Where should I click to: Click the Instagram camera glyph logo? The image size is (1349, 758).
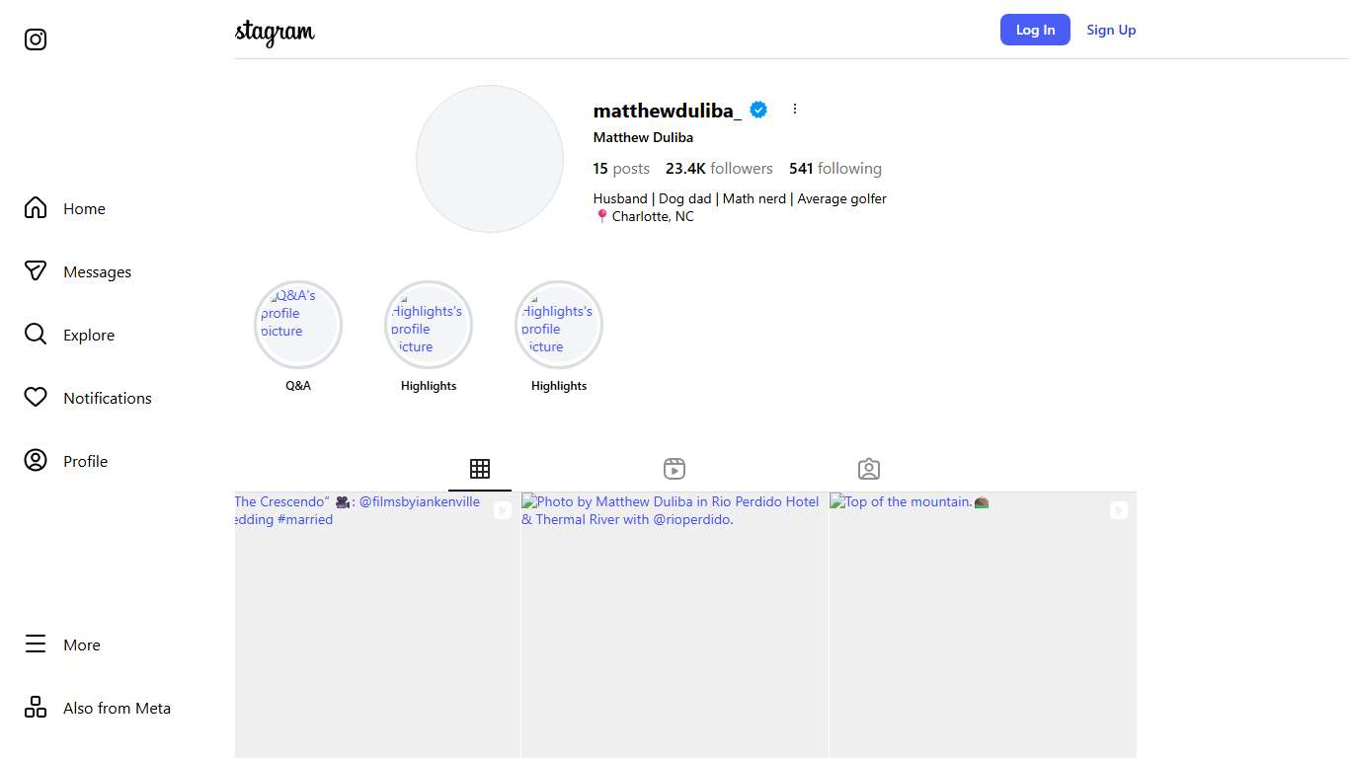pos(35,39)
